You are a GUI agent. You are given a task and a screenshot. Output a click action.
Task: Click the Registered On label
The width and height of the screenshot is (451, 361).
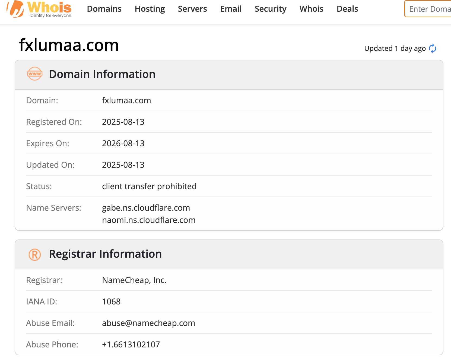point(54,122)
